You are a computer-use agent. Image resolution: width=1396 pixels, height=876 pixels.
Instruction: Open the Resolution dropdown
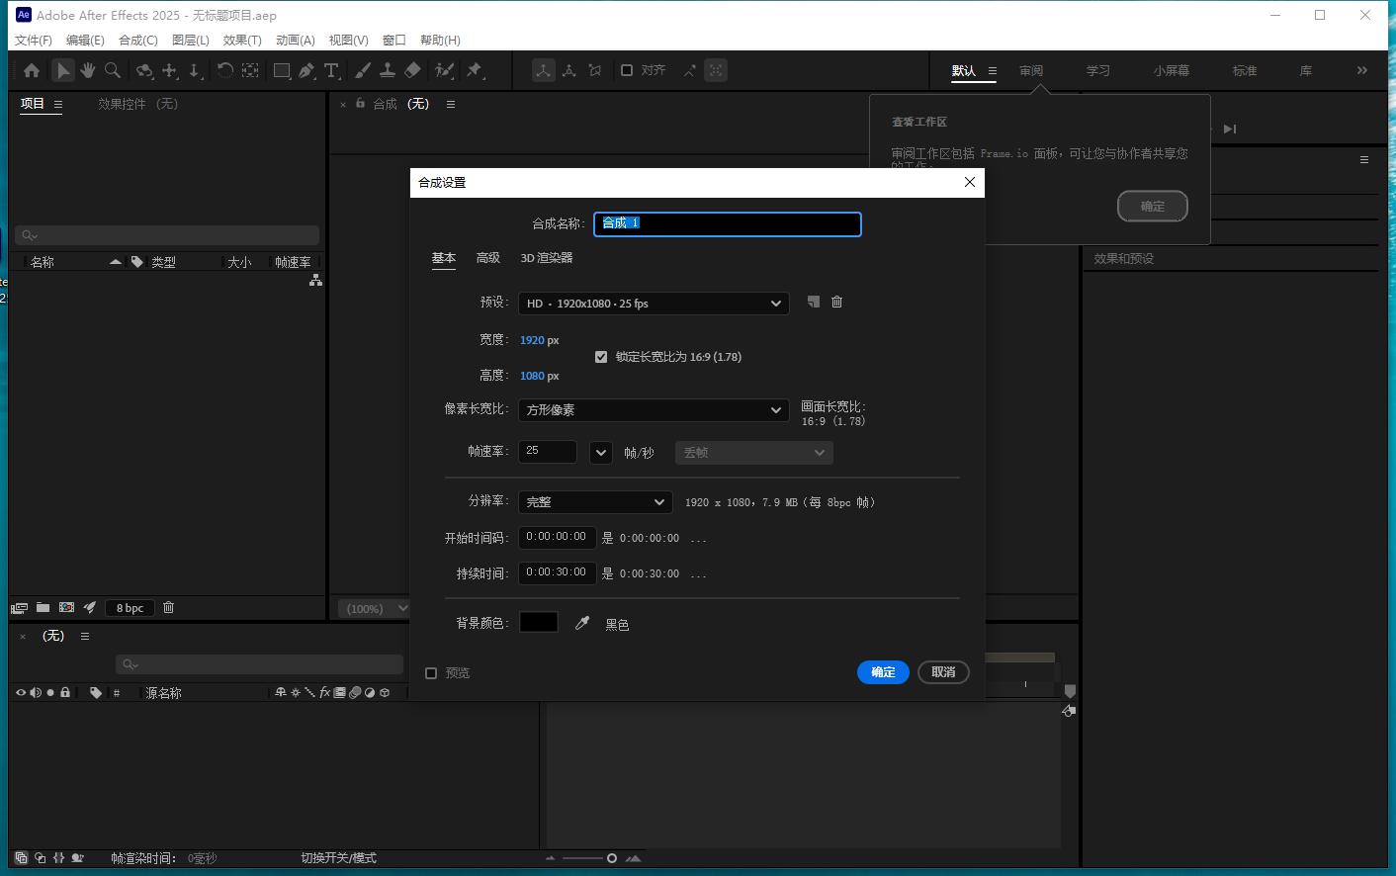click(595, 502)
